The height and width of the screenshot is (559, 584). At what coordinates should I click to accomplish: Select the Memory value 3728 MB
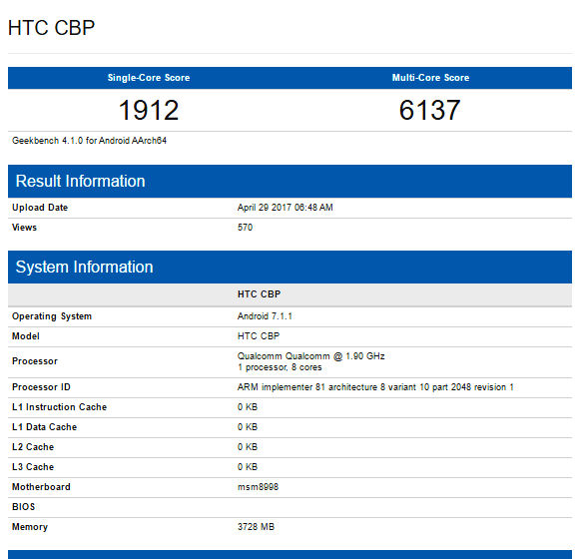click(x=256, y=527)
